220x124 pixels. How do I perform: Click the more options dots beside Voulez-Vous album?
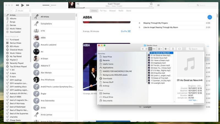point(208,46)
